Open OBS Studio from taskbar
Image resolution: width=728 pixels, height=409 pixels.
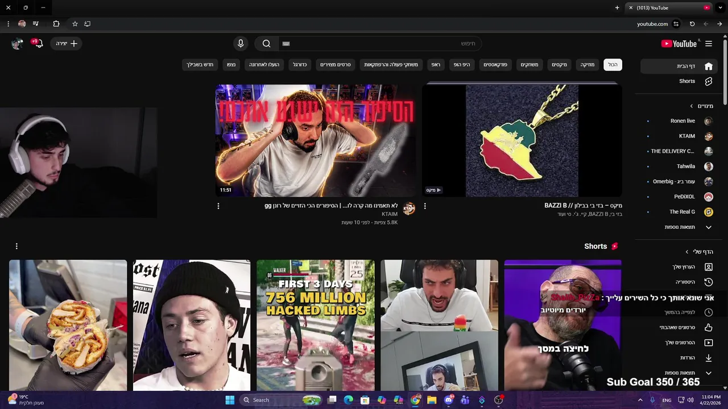499,400
